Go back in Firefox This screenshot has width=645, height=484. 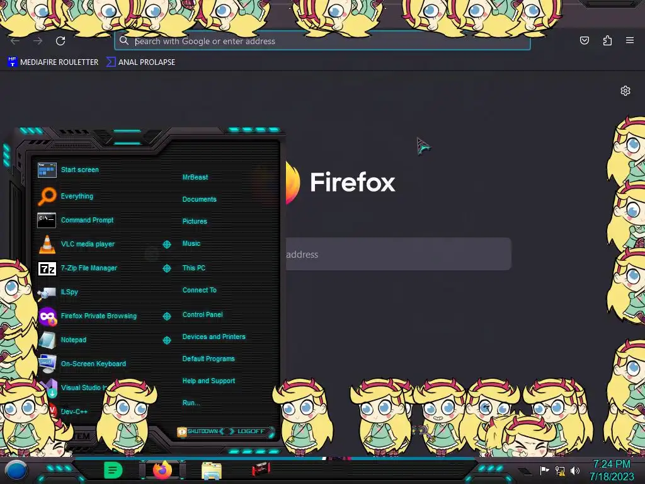coord(15,41)
